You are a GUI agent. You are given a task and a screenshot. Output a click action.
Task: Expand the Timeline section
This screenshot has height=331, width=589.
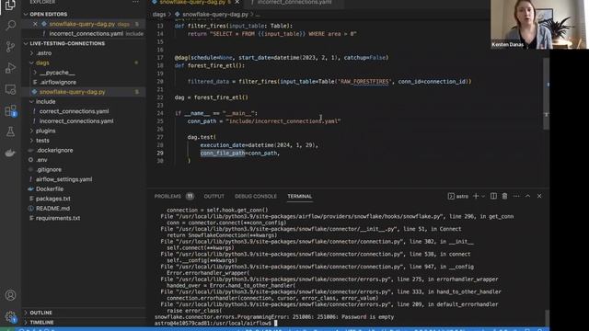[41, 323]
